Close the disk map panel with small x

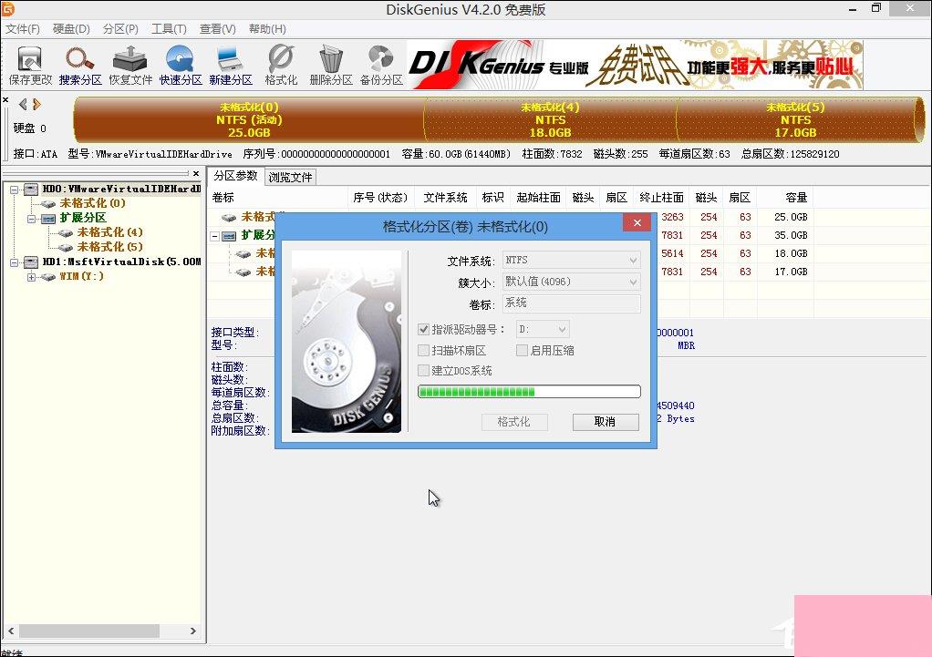pos(5,100)
